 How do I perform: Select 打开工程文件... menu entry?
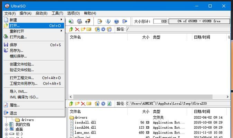tap(34, 78)
